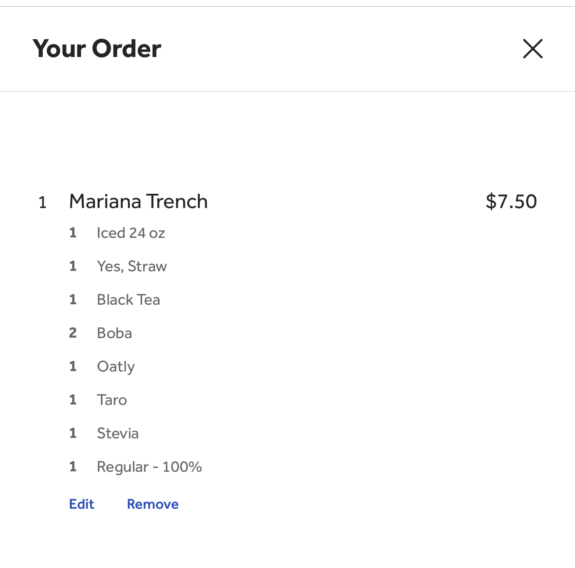Select the Oatly milk modifier

[115, 367]
